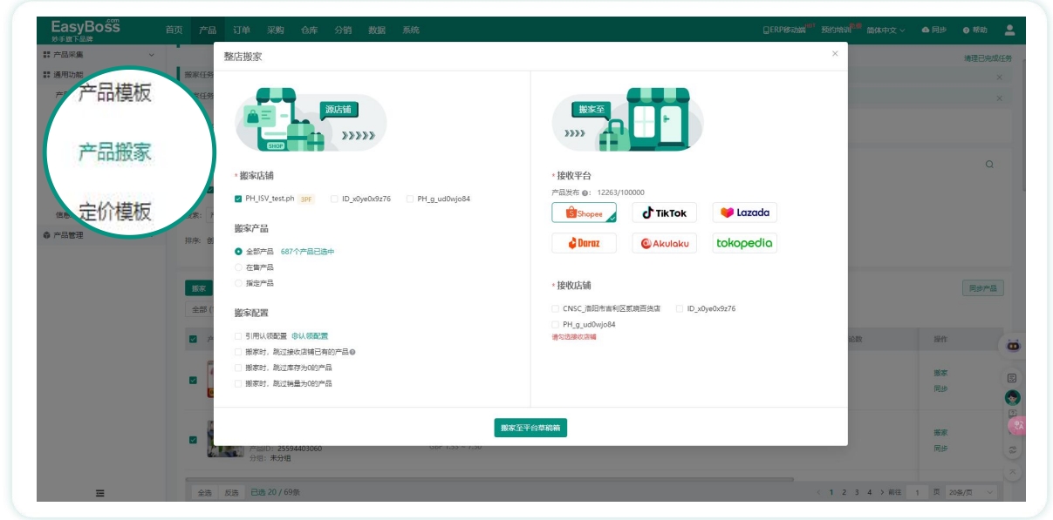Check 跳过销量为0的产品 option
The width and height of the screenshot is (1053, 520).
[x=238, y=383]
